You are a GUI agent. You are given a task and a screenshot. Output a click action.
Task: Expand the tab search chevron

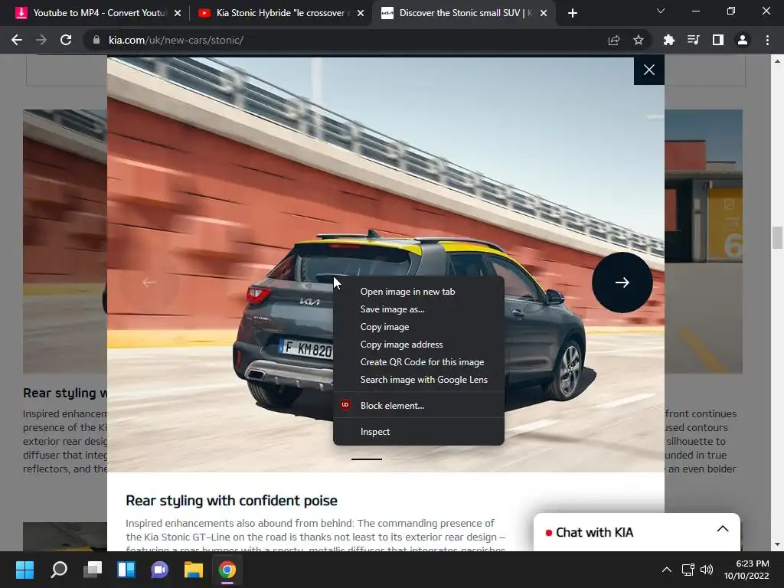tap(661, 11)
